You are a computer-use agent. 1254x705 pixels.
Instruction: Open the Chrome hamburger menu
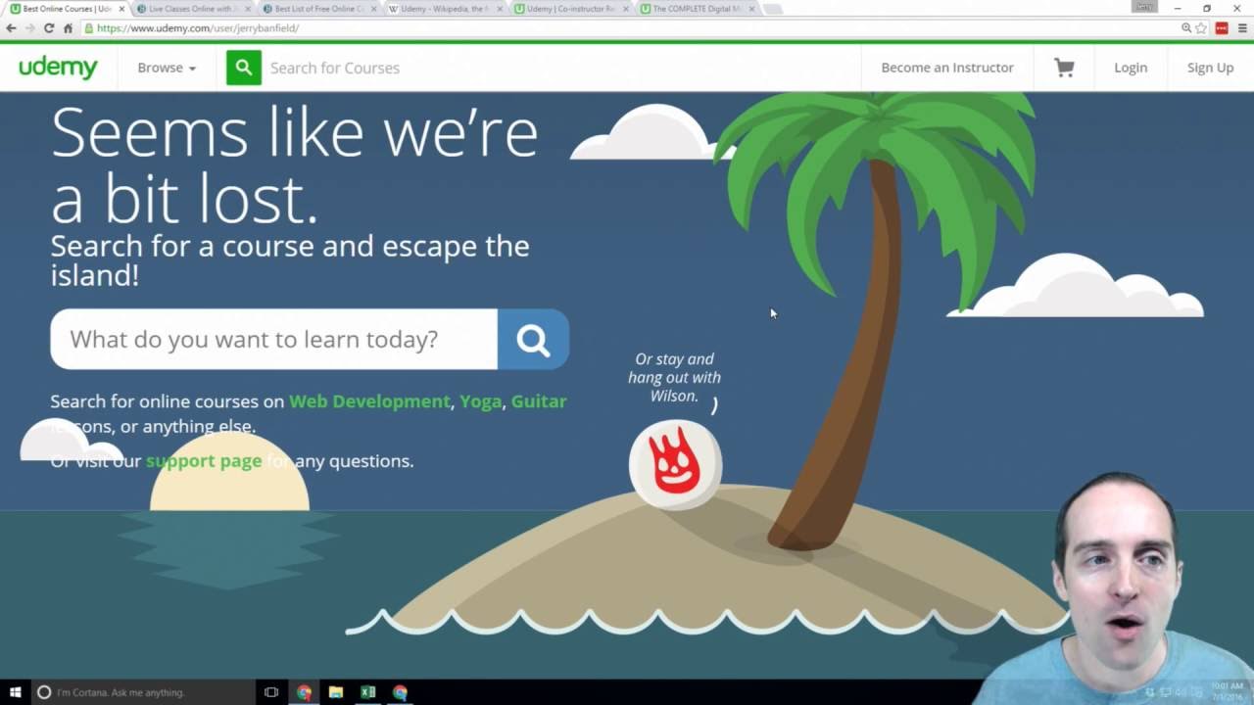point(1243,28)
